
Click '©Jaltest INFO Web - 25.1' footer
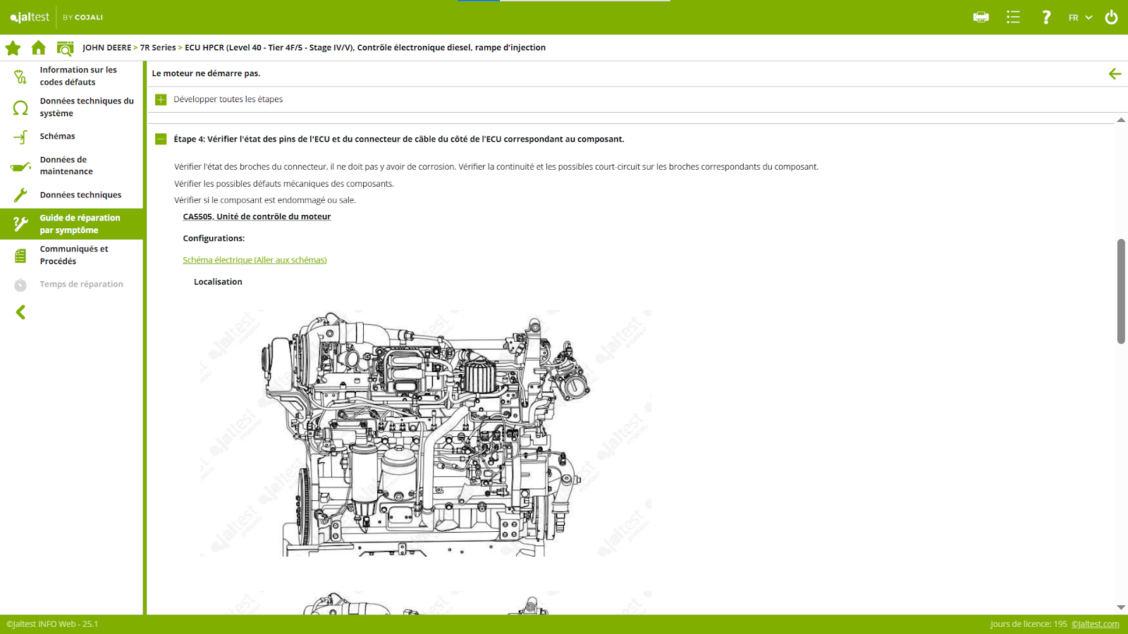(52, 624)
